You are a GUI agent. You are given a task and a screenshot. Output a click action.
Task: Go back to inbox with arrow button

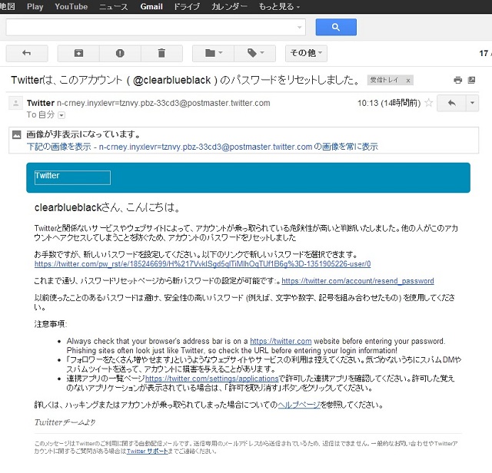[27, 53]
